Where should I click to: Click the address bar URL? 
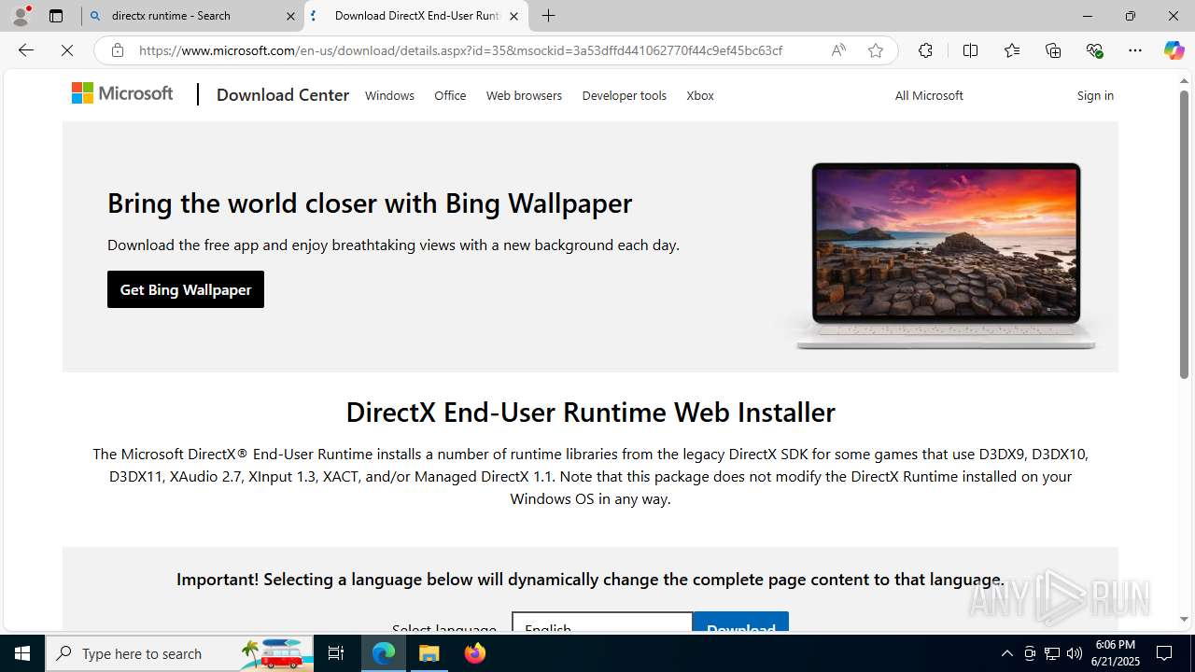tap(460, 50)
